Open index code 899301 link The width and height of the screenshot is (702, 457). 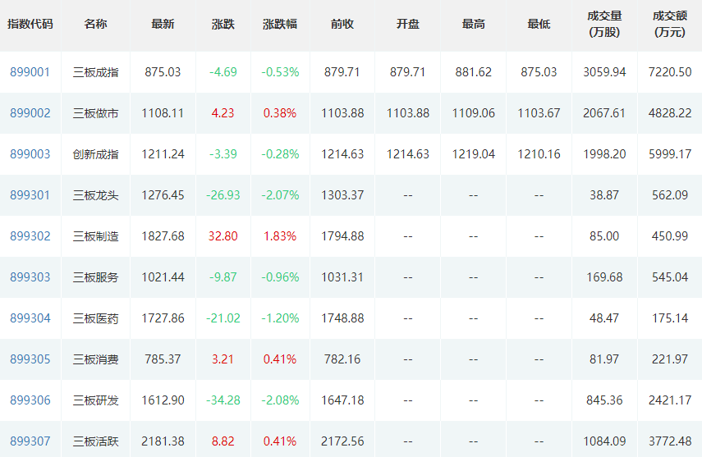tap(30, 195)
